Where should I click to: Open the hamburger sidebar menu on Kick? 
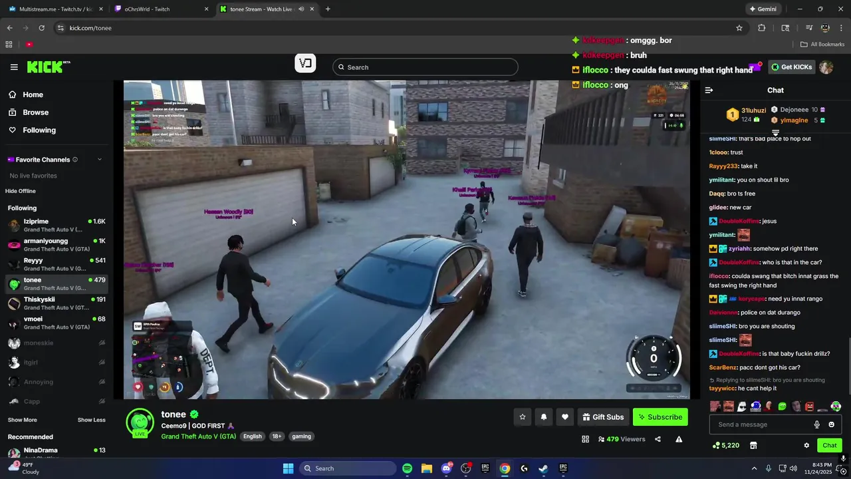(x=14, y=67)
